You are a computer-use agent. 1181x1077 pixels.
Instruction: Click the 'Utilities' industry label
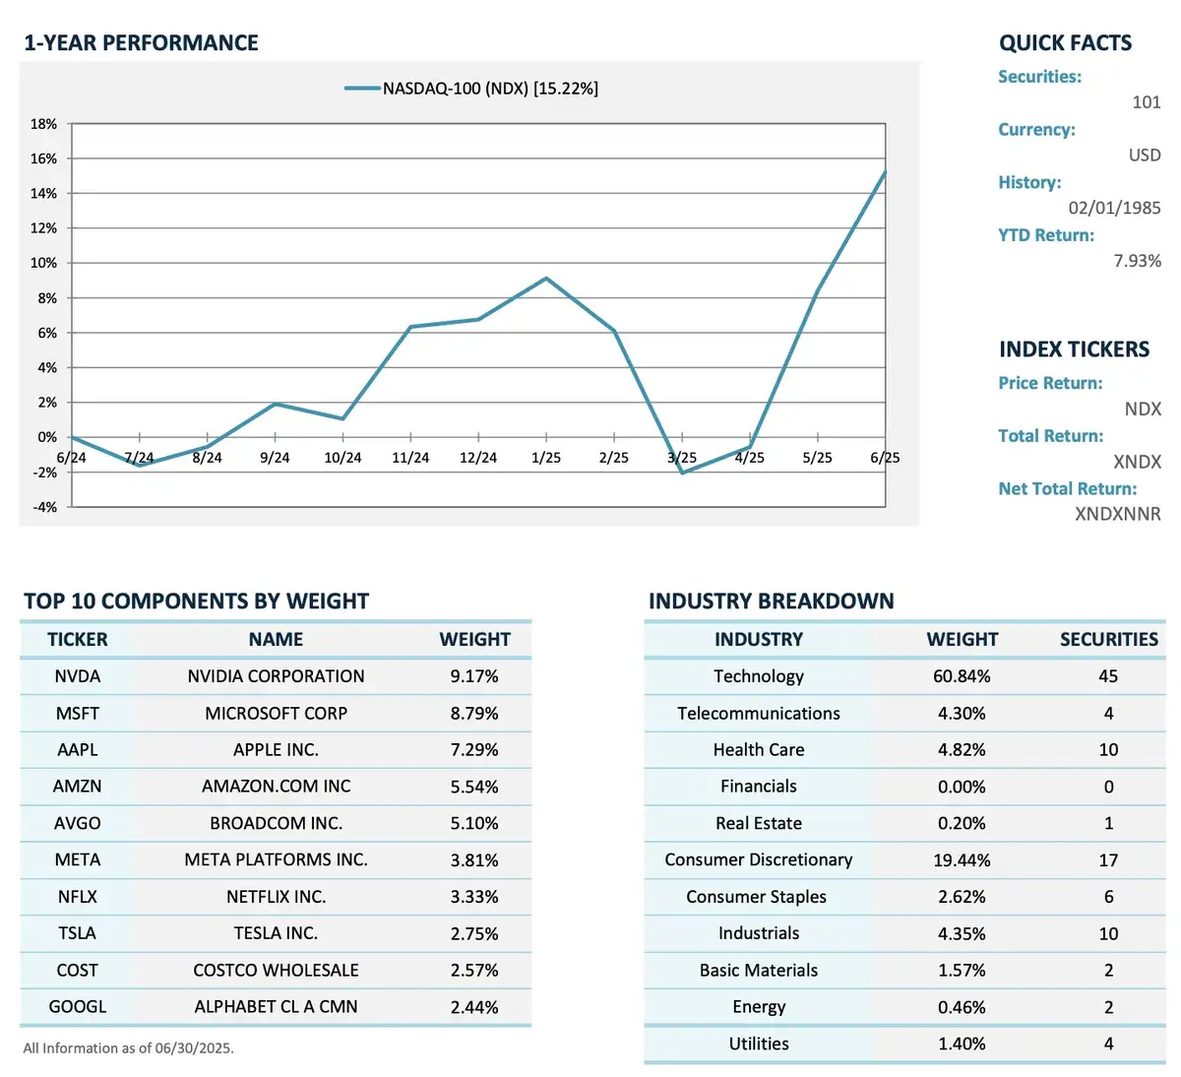(x=759, y=1045)
